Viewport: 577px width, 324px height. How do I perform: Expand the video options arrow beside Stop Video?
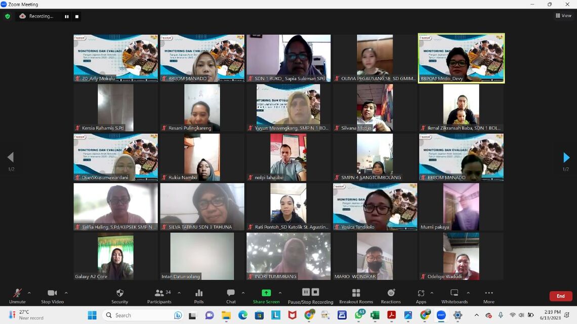(x=66, y=293)
